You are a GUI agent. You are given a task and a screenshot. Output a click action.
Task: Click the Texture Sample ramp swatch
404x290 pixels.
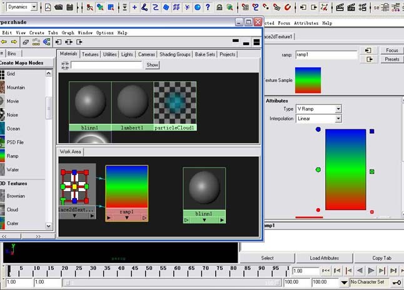308,80
